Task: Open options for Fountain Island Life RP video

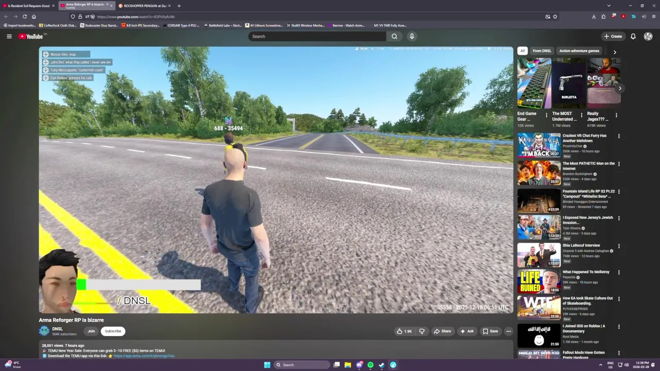Action: tap(619, 192)
